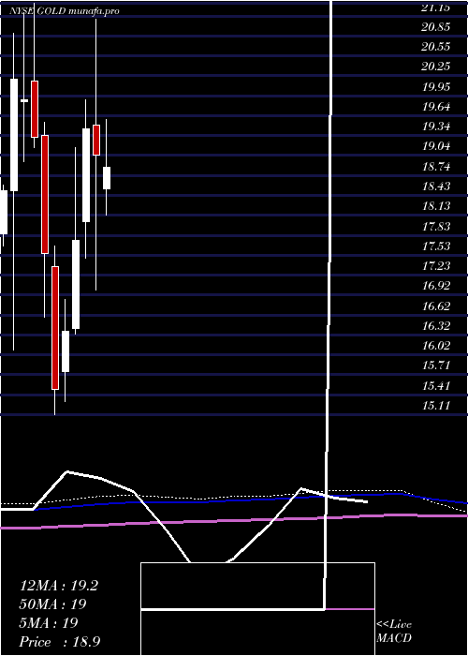Click the 18.43 price axis label
The image size is (468, 656).
click(436, 186)
